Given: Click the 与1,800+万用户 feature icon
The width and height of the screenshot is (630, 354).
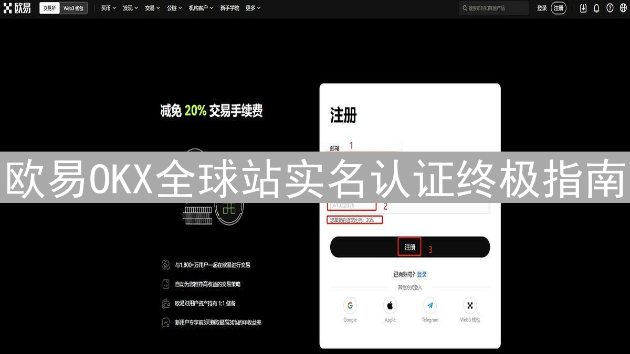Looking at the screenshot, I should pos(166,265).
